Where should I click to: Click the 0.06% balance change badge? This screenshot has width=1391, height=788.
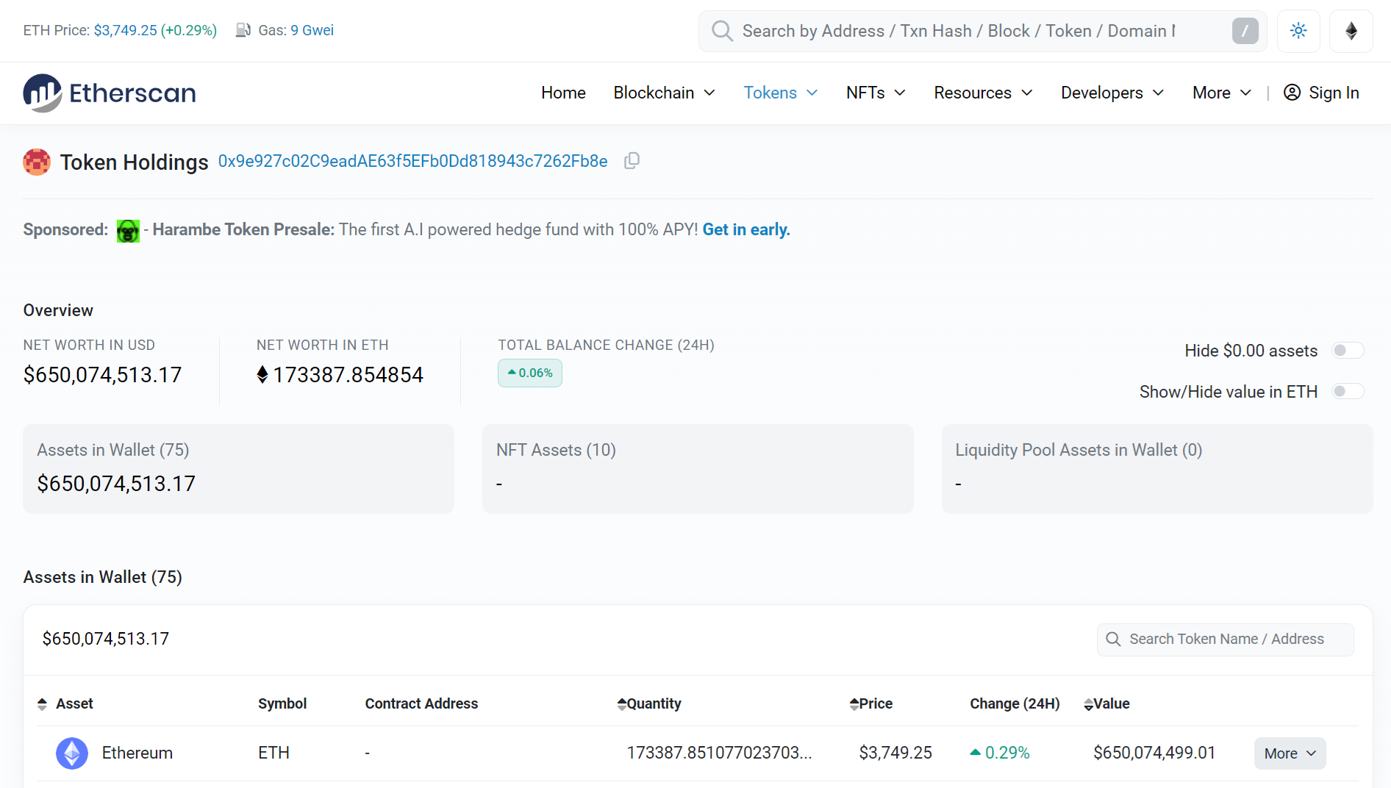(x=530, y=373)
